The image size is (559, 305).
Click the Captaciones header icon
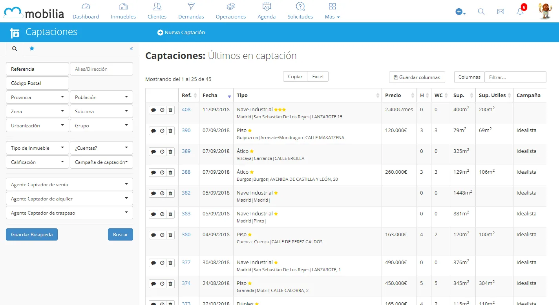(15, 33)
